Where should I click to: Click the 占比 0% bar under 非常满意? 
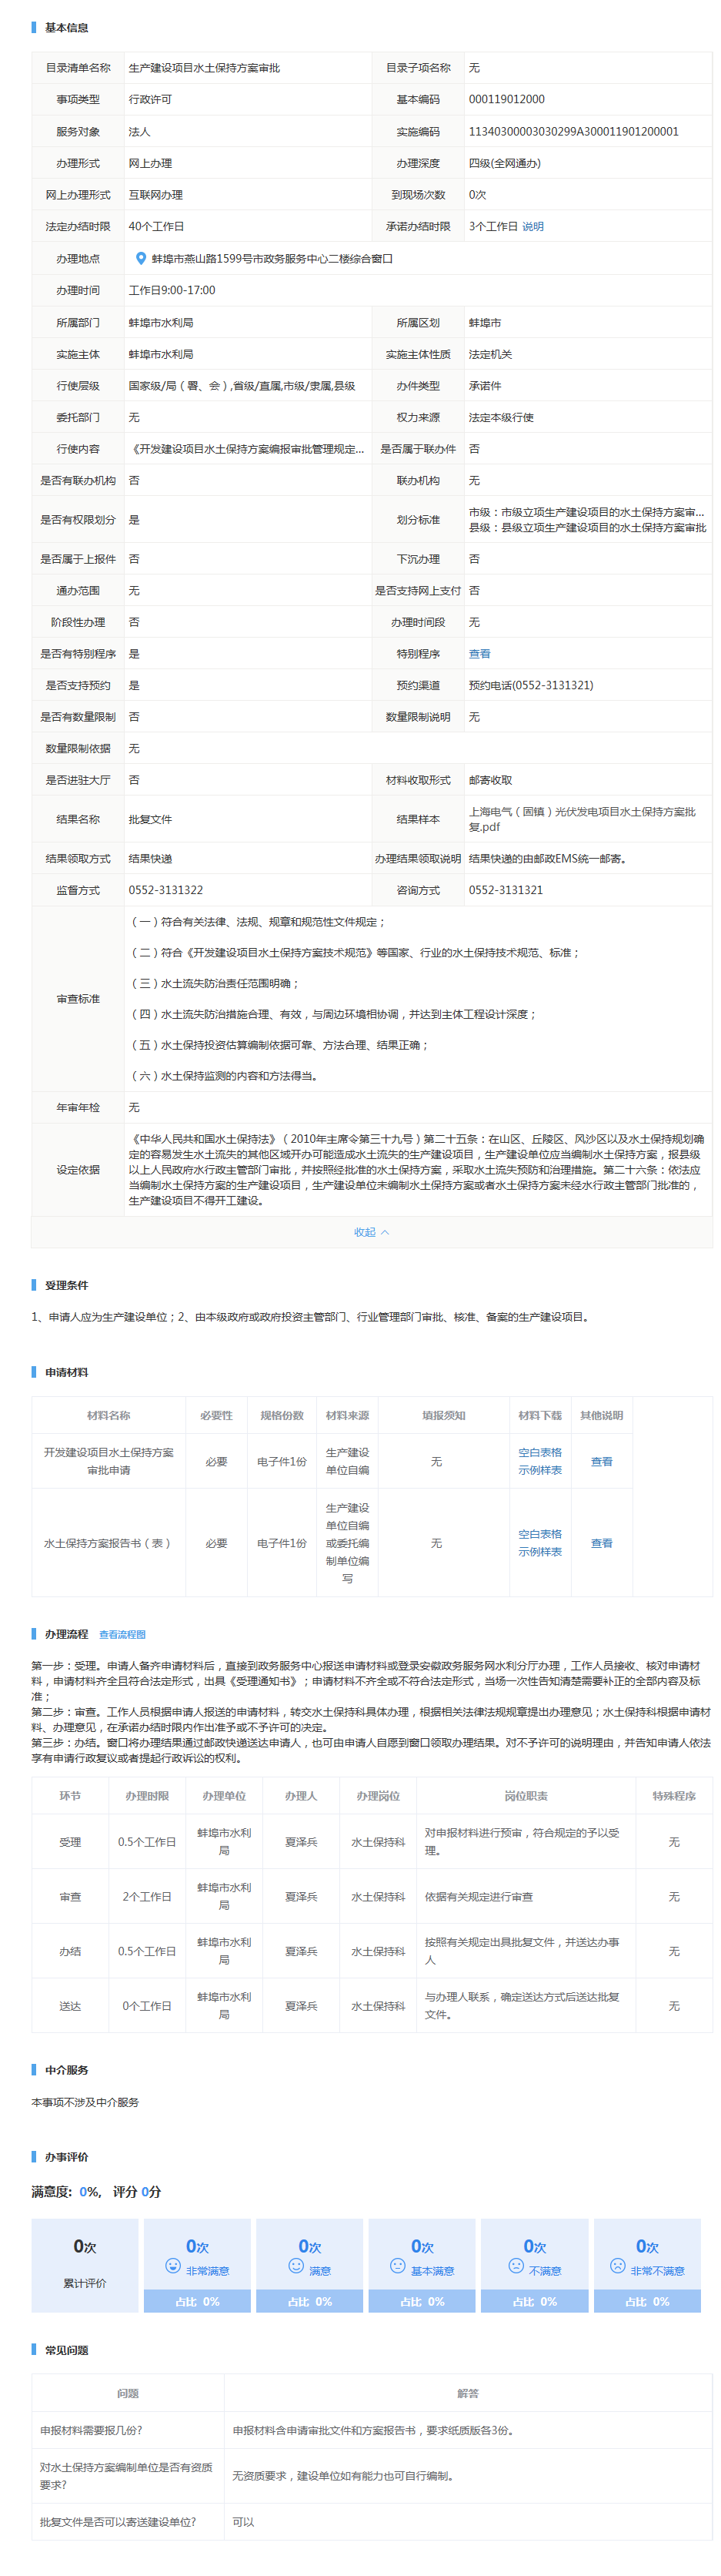[x=197, y=2301]
